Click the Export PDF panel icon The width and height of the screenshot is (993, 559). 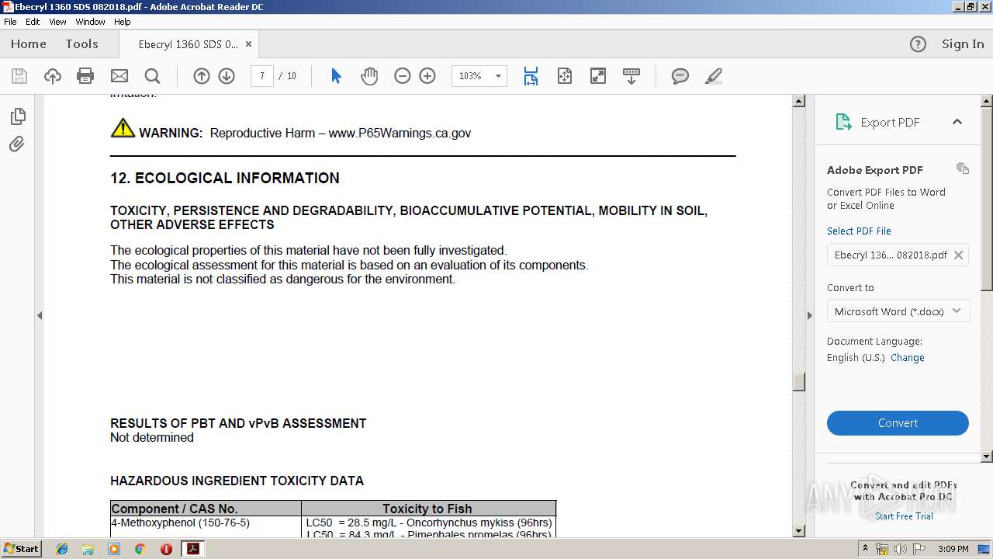(x=843, y=122)
